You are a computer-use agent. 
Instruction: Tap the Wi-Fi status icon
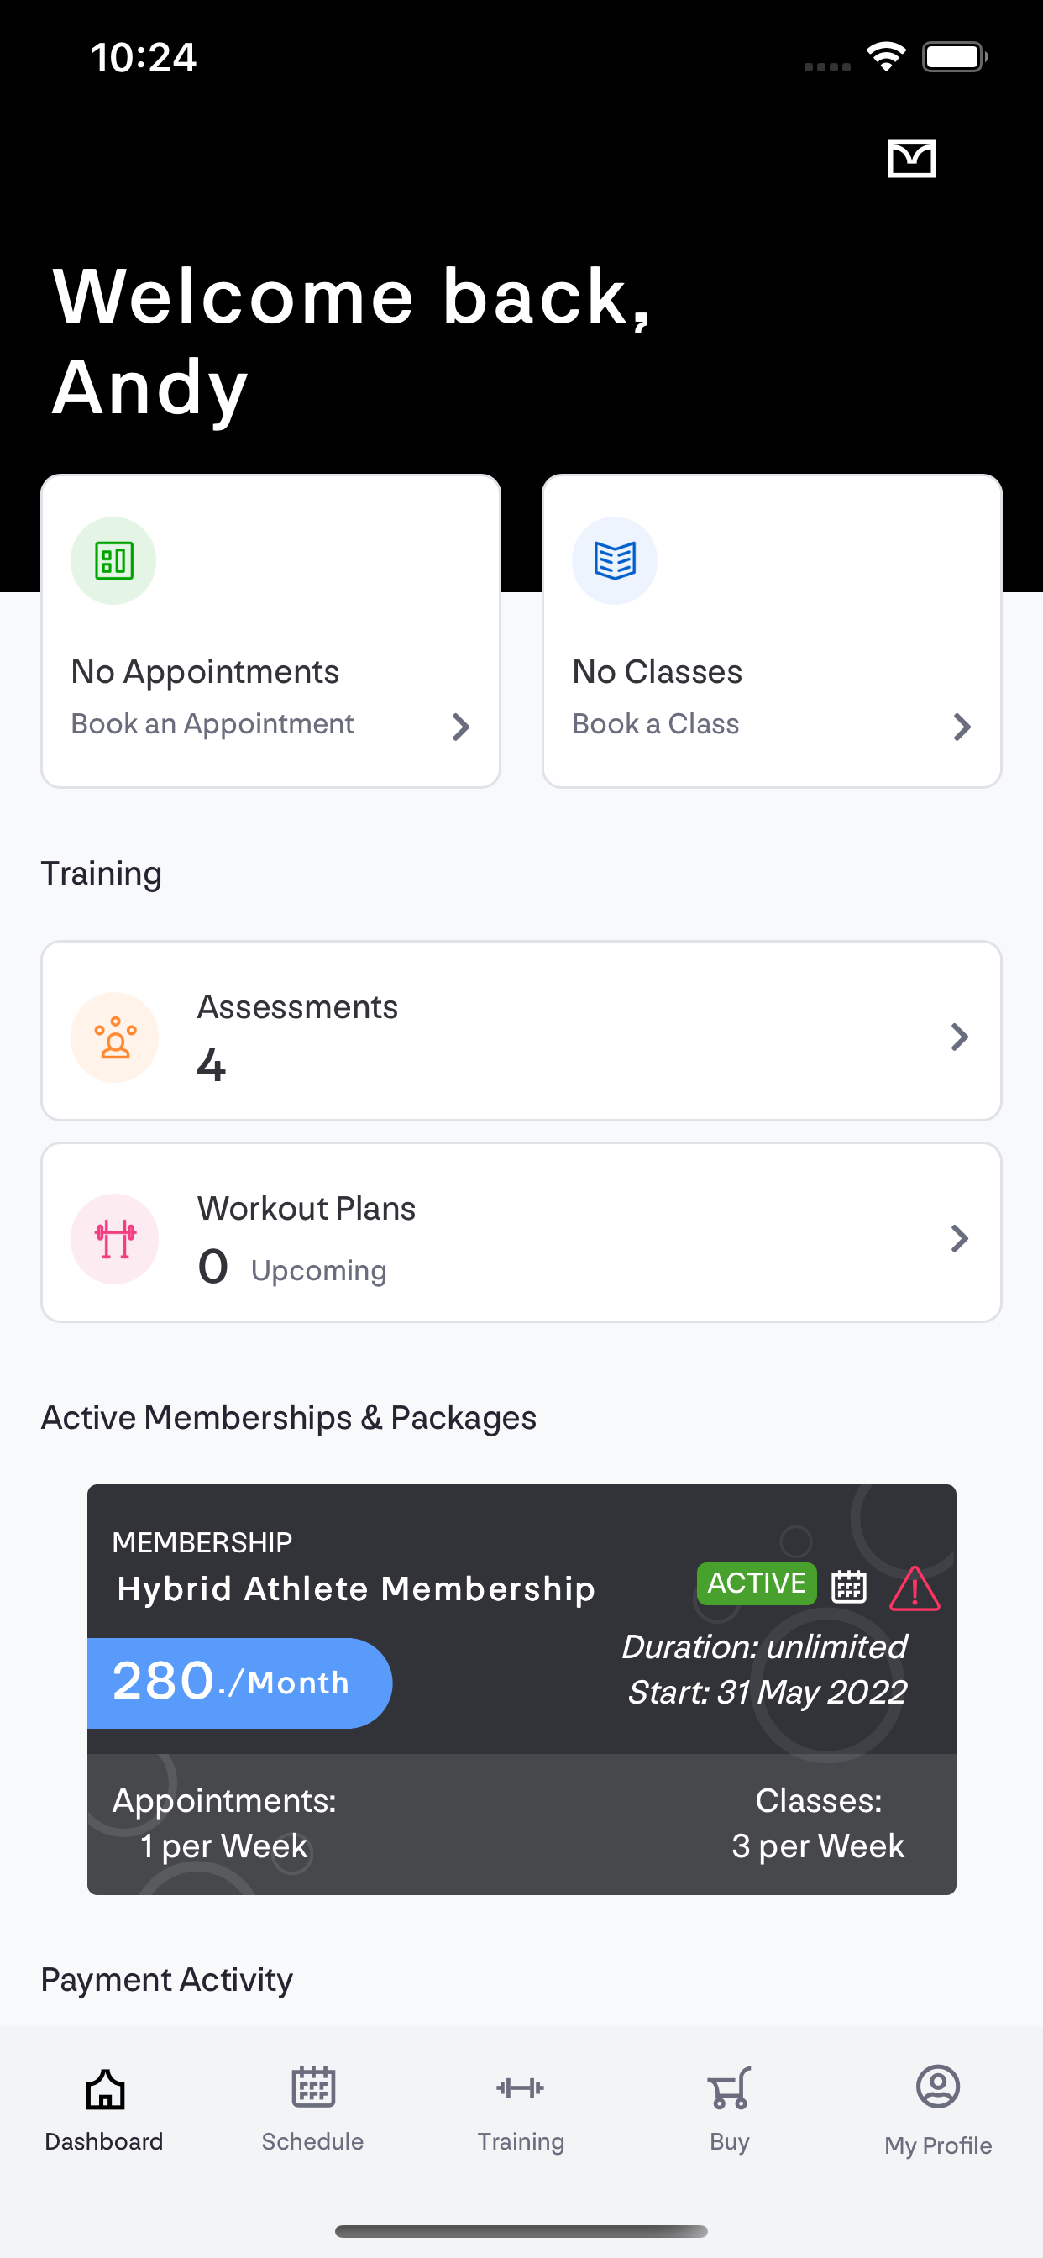(886, 57)
